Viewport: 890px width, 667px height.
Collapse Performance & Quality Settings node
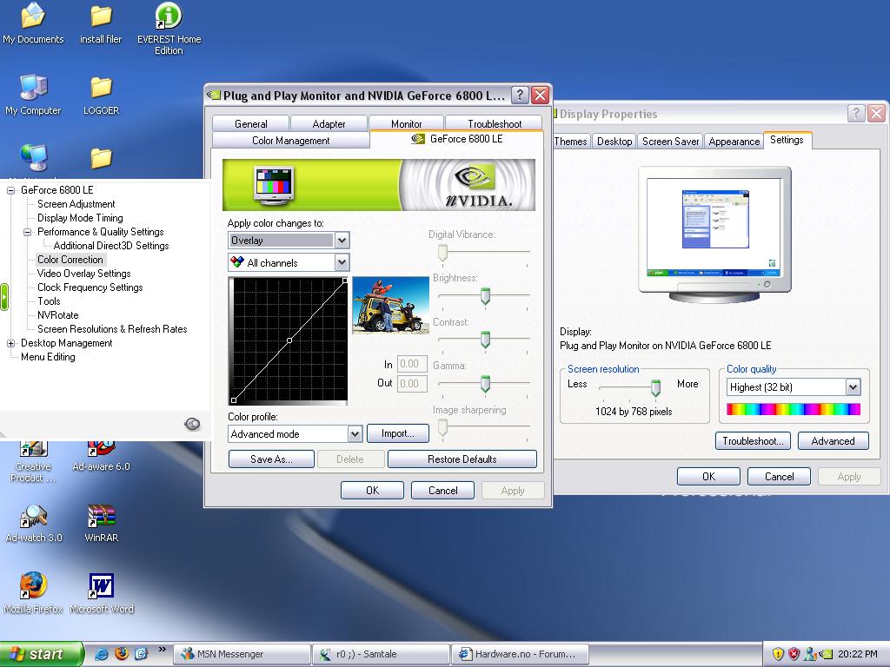[x=27, y=232]
